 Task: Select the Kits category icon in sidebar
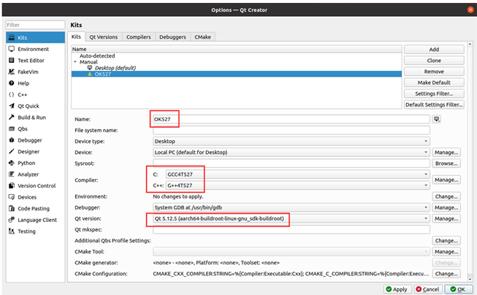12,37
